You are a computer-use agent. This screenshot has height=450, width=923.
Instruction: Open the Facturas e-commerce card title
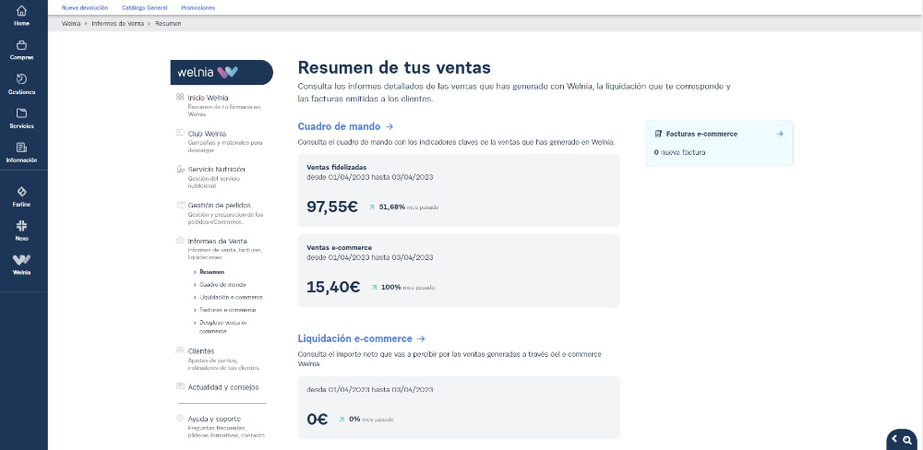[701, 134]
